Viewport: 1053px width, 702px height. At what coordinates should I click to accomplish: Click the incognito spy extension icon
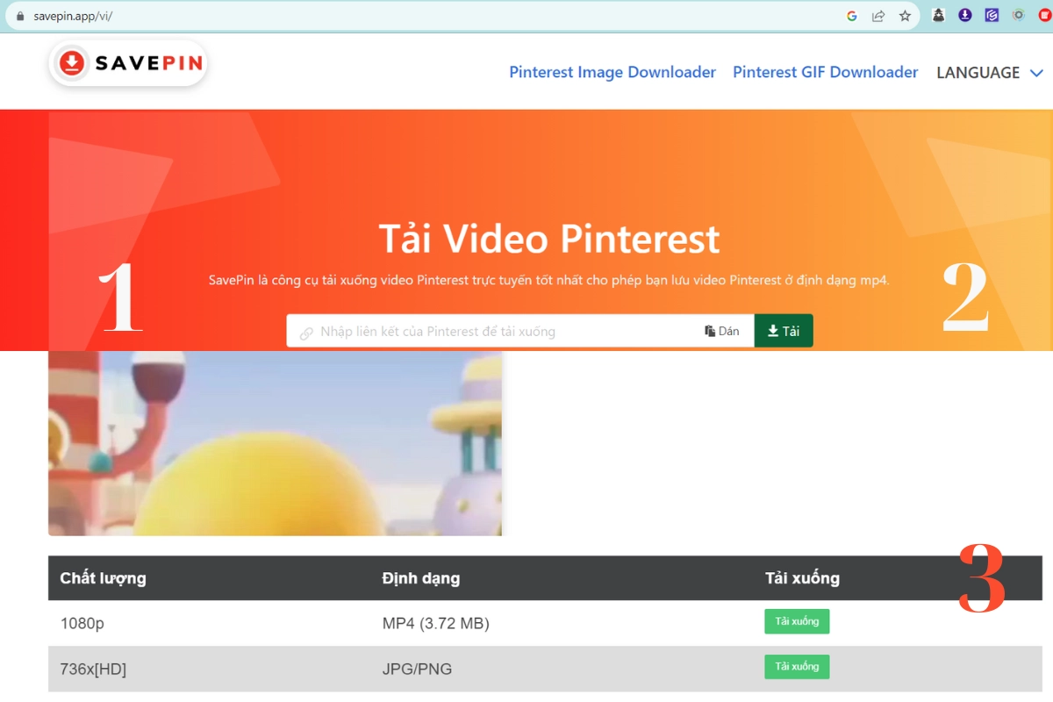pos(938,15)
